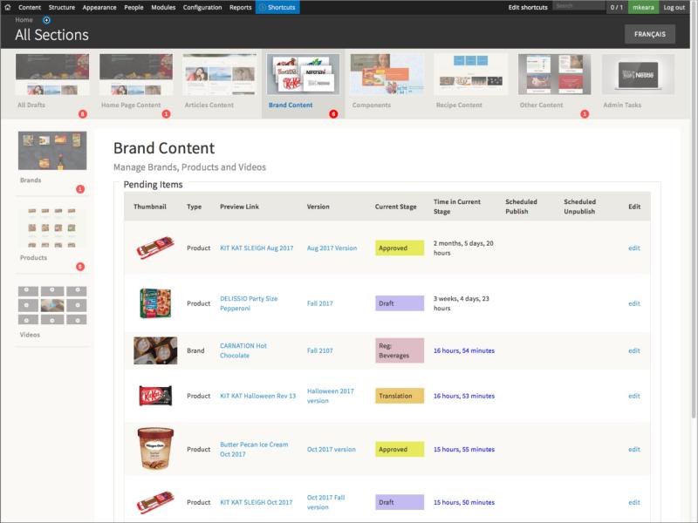Image resolution: width=698 pixels, height=523 pixels.
Task: Open the Admin Tasks section thumbnail
Action: pyautogui.click(x=639, y=75)
